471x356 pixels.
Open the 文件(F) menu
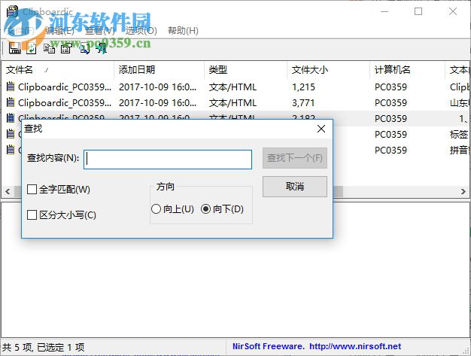(x=20, y=30)
